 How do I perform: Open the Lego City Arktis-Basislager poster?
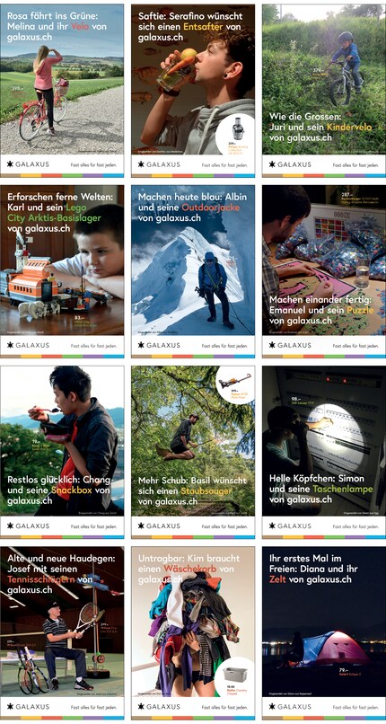62,271
